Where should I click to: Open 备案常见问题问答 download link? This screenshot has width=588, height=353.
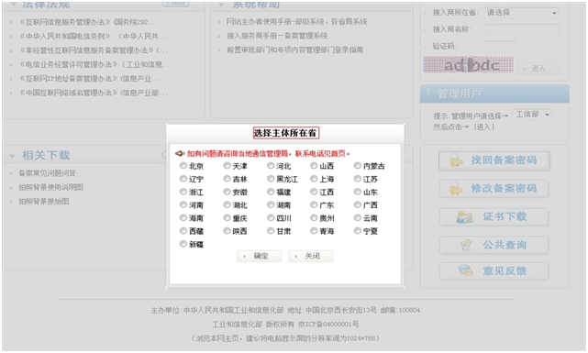tap(47, 173)
